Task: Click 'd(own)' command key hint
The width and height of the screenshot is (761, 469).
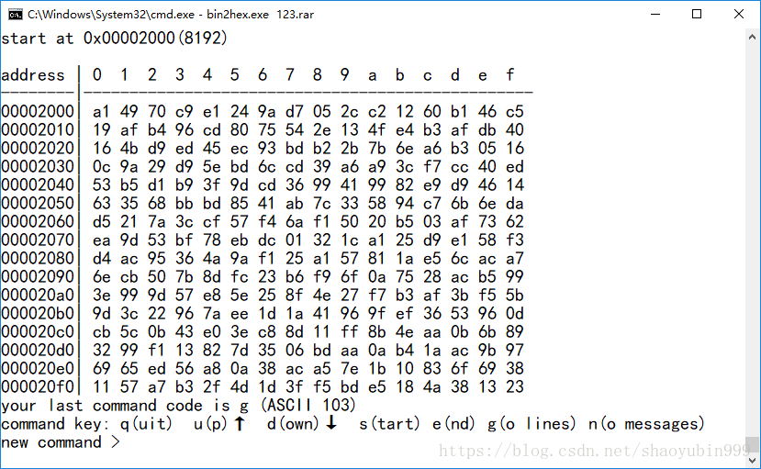Action: tap(293, 424)
